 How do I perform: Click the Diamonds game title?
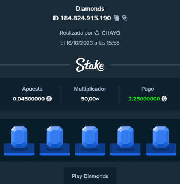[90, 9]
